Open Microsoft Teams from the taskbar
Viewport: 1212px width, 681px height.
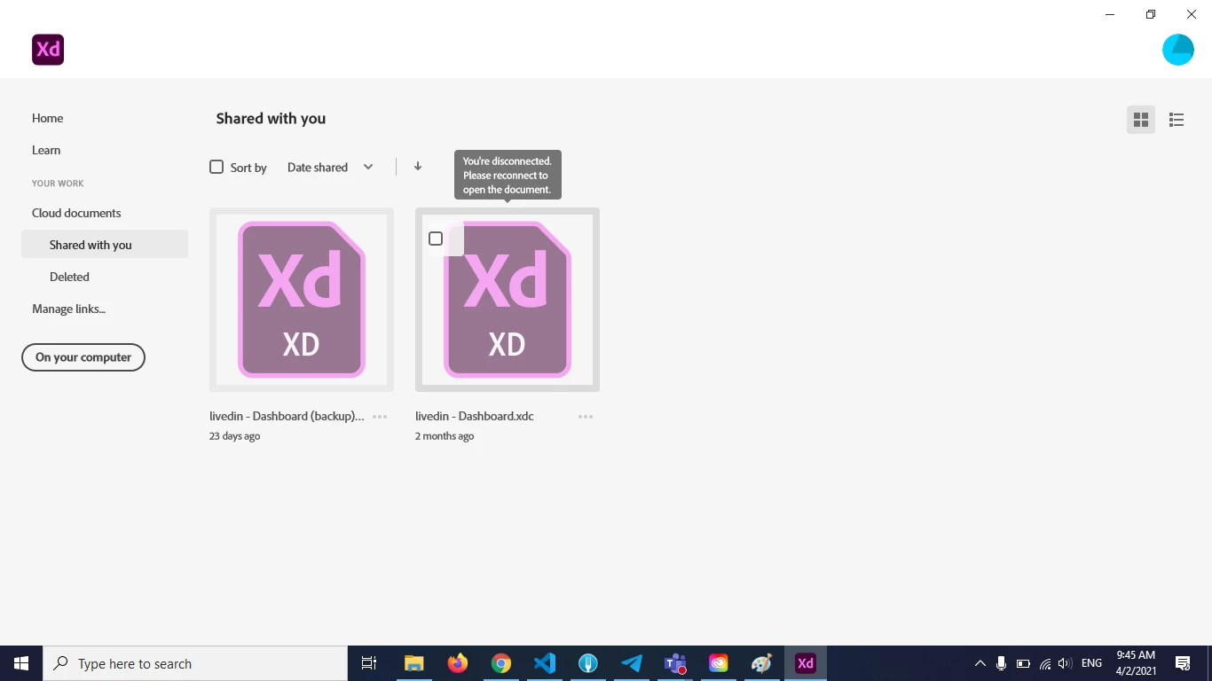pyautogui.click(x=675, y=663)
